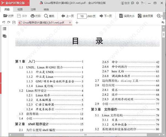
Task: Click entry 1.1 UNIX、Linux 和 GNU 简介
Action: [51, 67]
